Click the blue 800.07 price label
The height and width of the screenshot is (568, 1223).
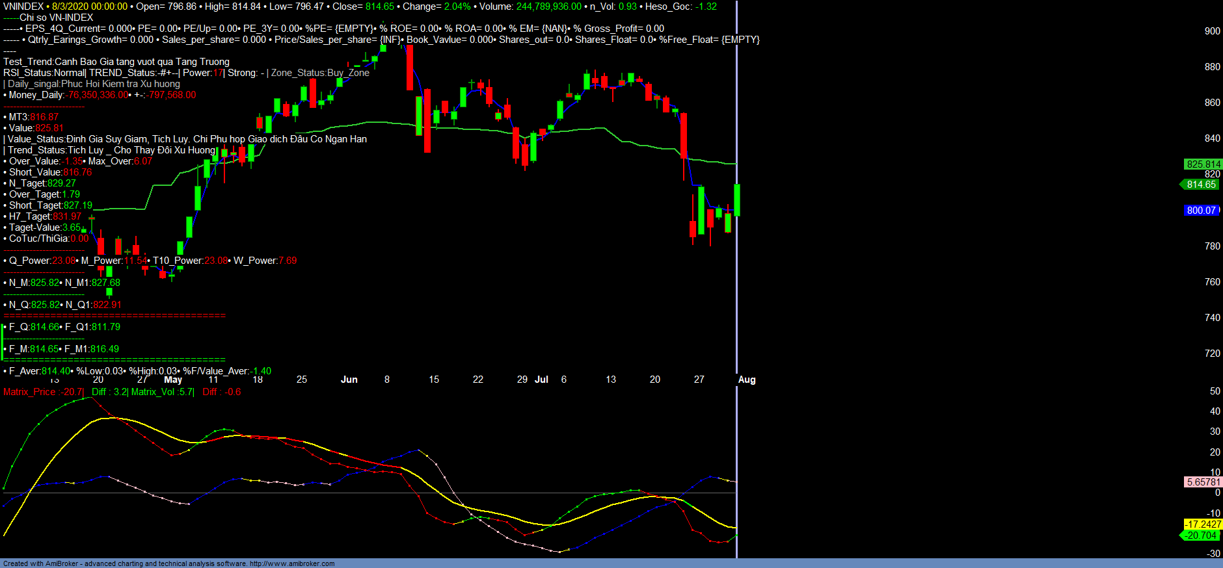coord(1201,211)
